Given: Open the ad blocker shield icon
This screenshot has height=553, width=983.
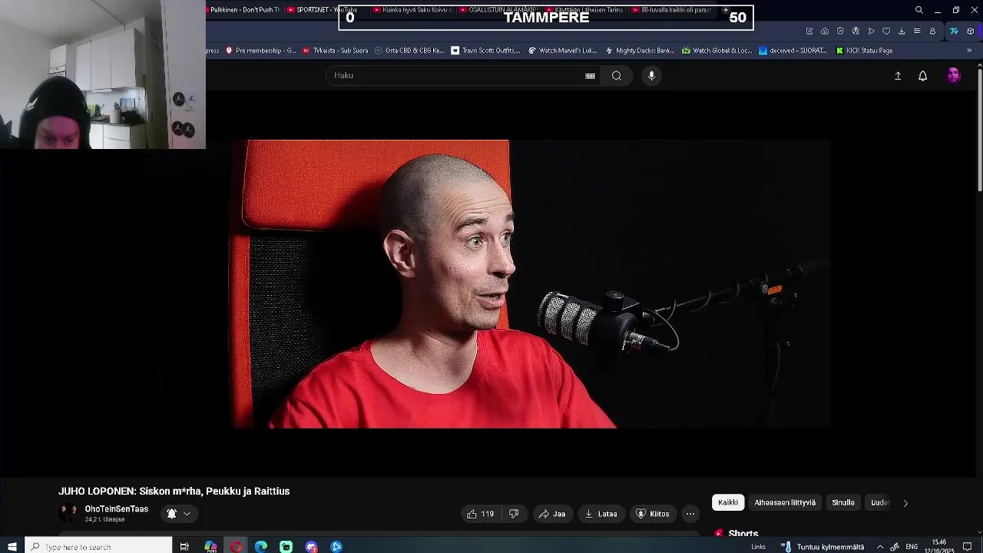Looking at the screenshot, I should click(840, 31).
